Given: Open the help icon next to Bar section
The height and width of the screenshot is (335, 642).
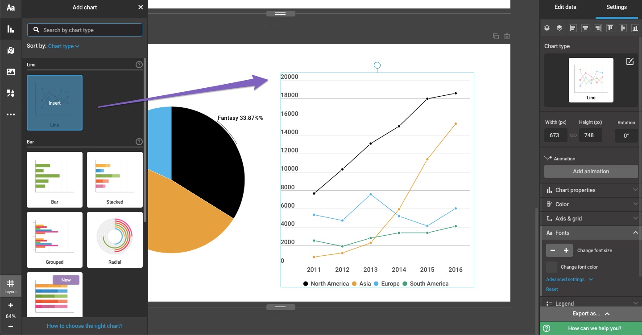Looking at the screenshot, I should pos(139,142).
